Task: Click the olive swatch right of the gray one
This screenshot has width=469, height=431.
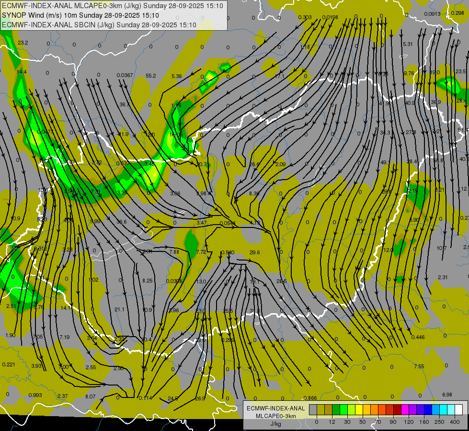Action: 321,409
